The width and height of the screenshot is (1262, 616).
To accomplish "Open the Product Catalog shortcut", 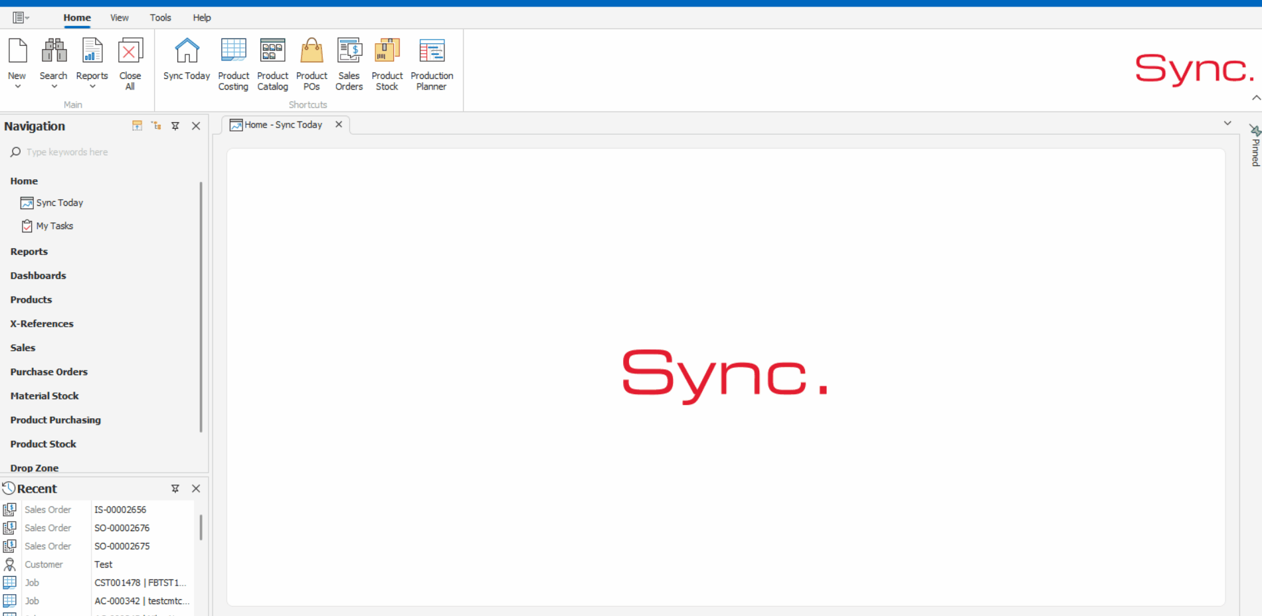I will 272,64.
